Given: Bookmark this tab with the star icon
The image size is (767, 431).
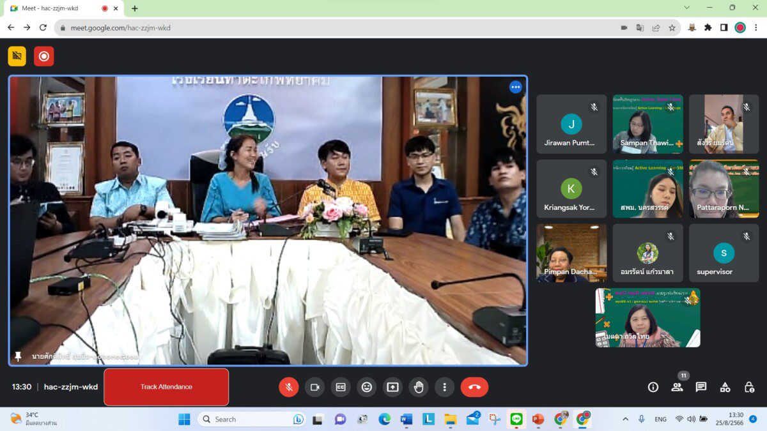Looking at the screenshot, I should [672, 27].
